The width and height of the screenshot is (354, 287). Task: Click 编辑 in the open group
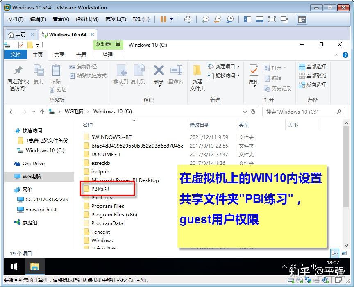pyautogui.click(x=273, y=78)
